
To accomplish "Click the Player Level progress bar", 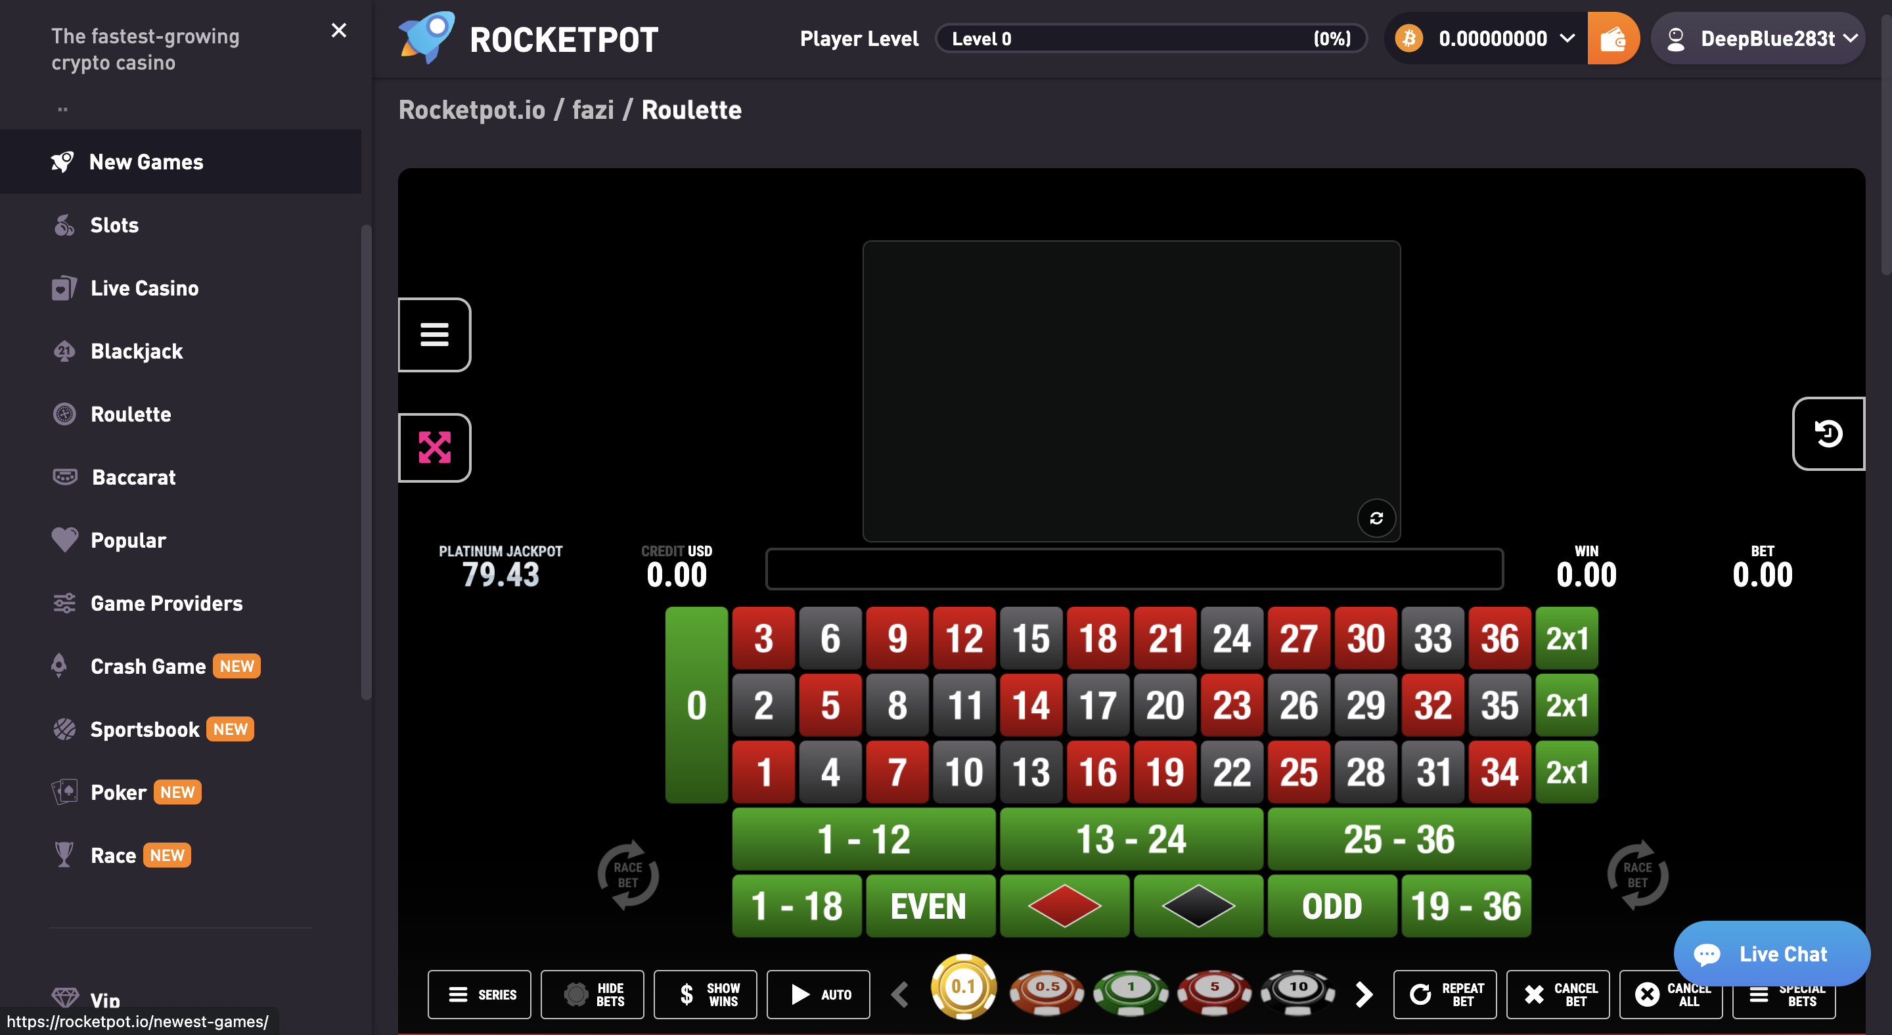I will coord(1151,38).
